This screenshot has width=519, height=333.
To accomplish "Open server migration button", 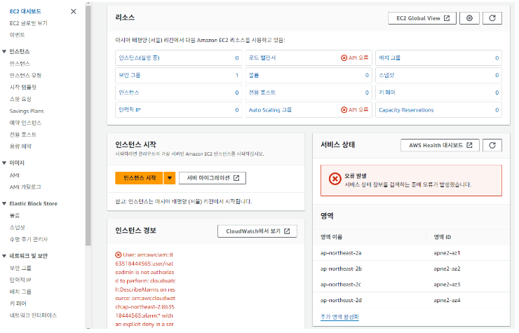I will point(213,178).
